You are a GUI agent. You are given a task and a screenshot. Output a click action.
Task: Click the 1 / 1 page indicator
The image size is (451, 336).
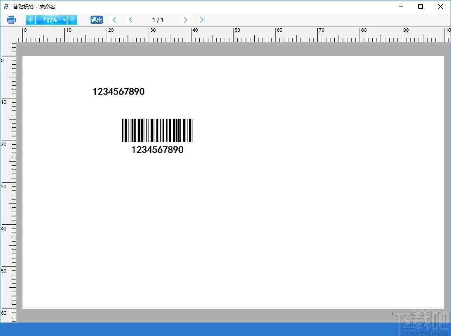(x=158, y=20)
